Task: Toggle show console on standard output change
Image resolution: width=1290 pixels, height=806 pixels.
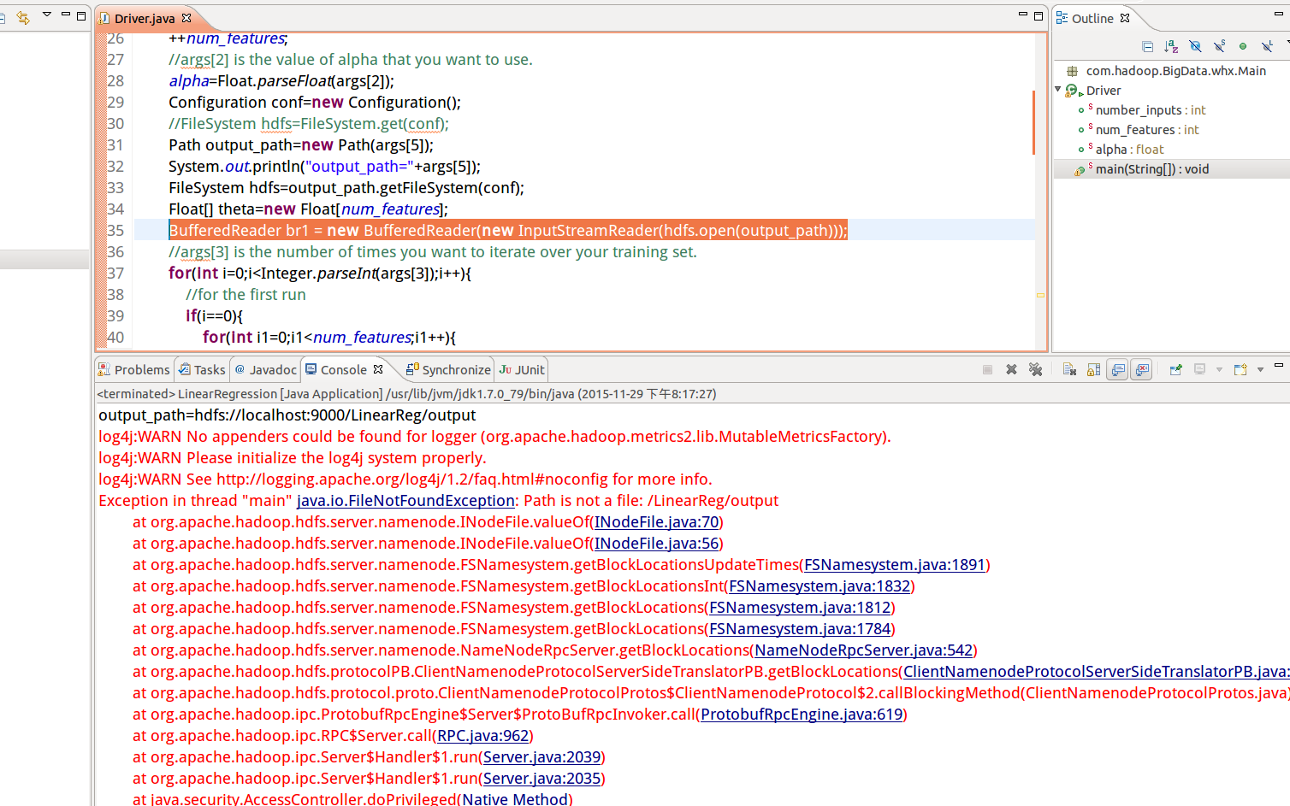Action: coord(1117,369)
